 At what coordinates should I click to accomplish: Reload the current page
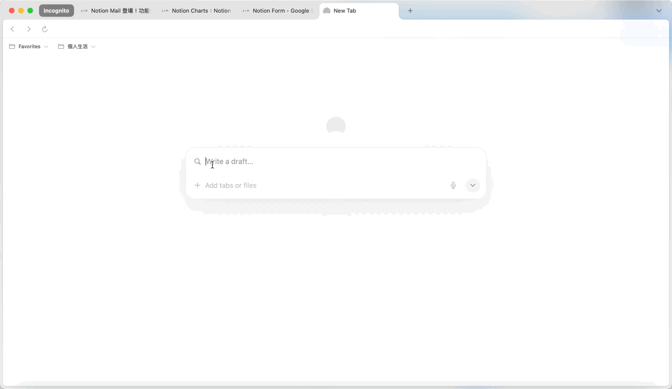(45, 29)
